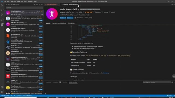Select Recommended Settings extension in list
This screenshot has height=98, width=175.
[24, 76]
